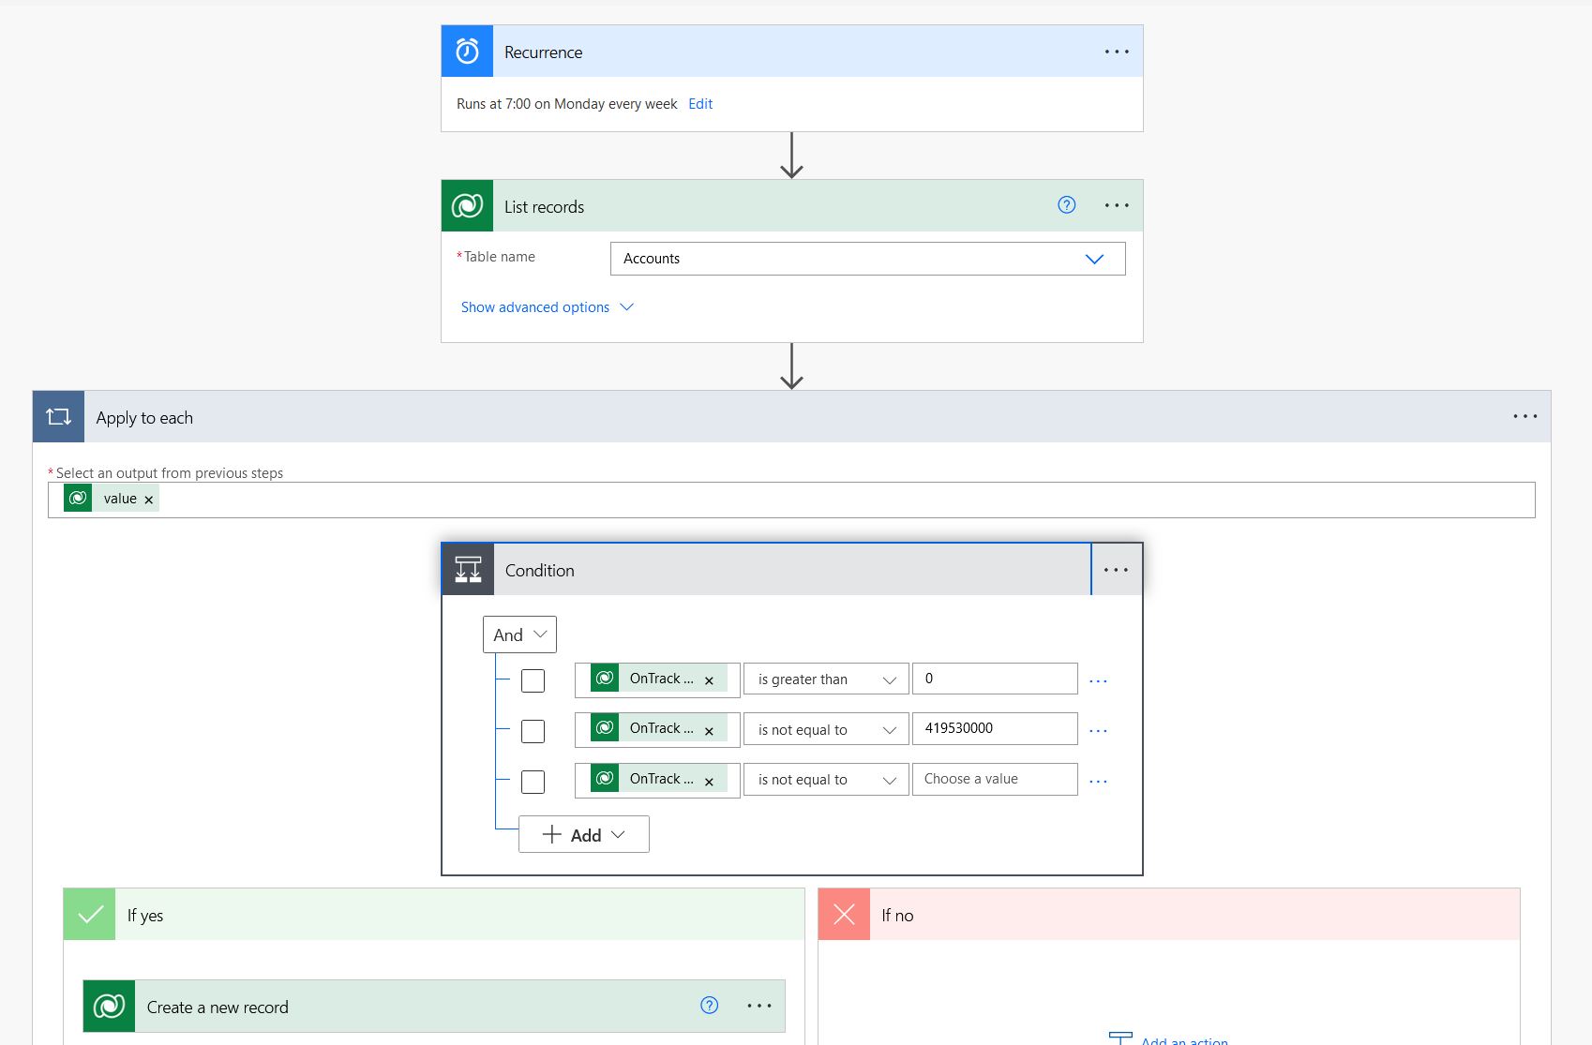1592x1045 pixels.
Task: Click the Condition step title
Action: point(540,570)
